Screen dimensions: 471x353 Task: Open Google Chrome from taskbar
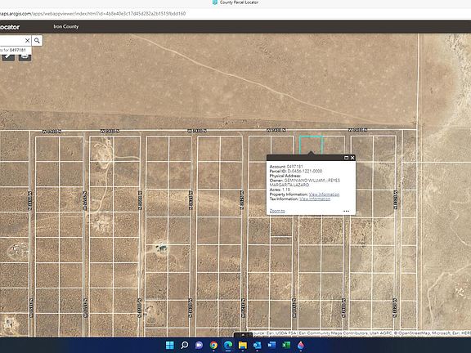tap(213, 345)
